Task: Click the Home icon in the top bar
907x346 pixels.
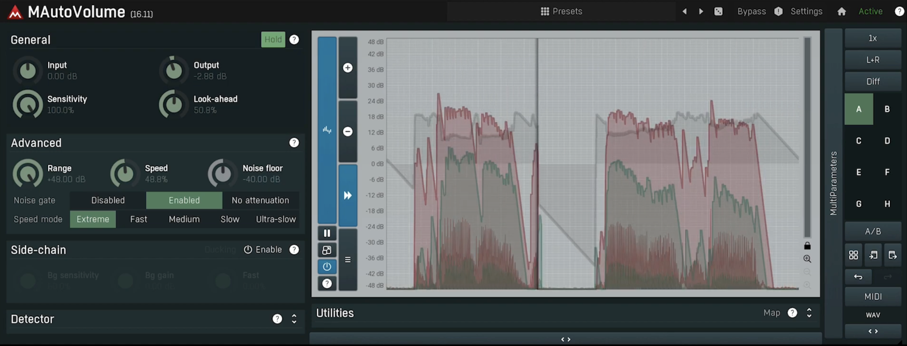Action: 842,11
